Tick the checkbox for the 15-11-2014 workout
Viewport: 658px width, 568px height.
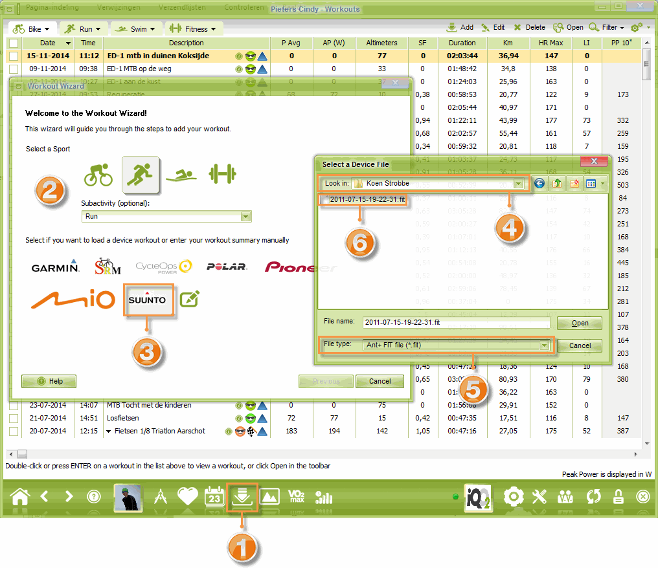click(x=14, y=56)
